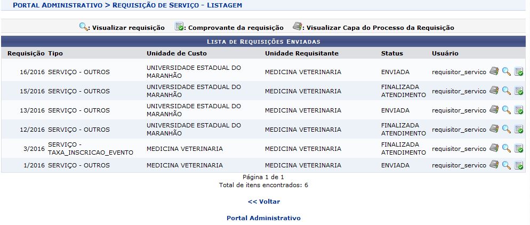530x225 pixels.
Task: View process cover for requisition 1/2016
Action: pyautogui.click(x=494, y=165)
